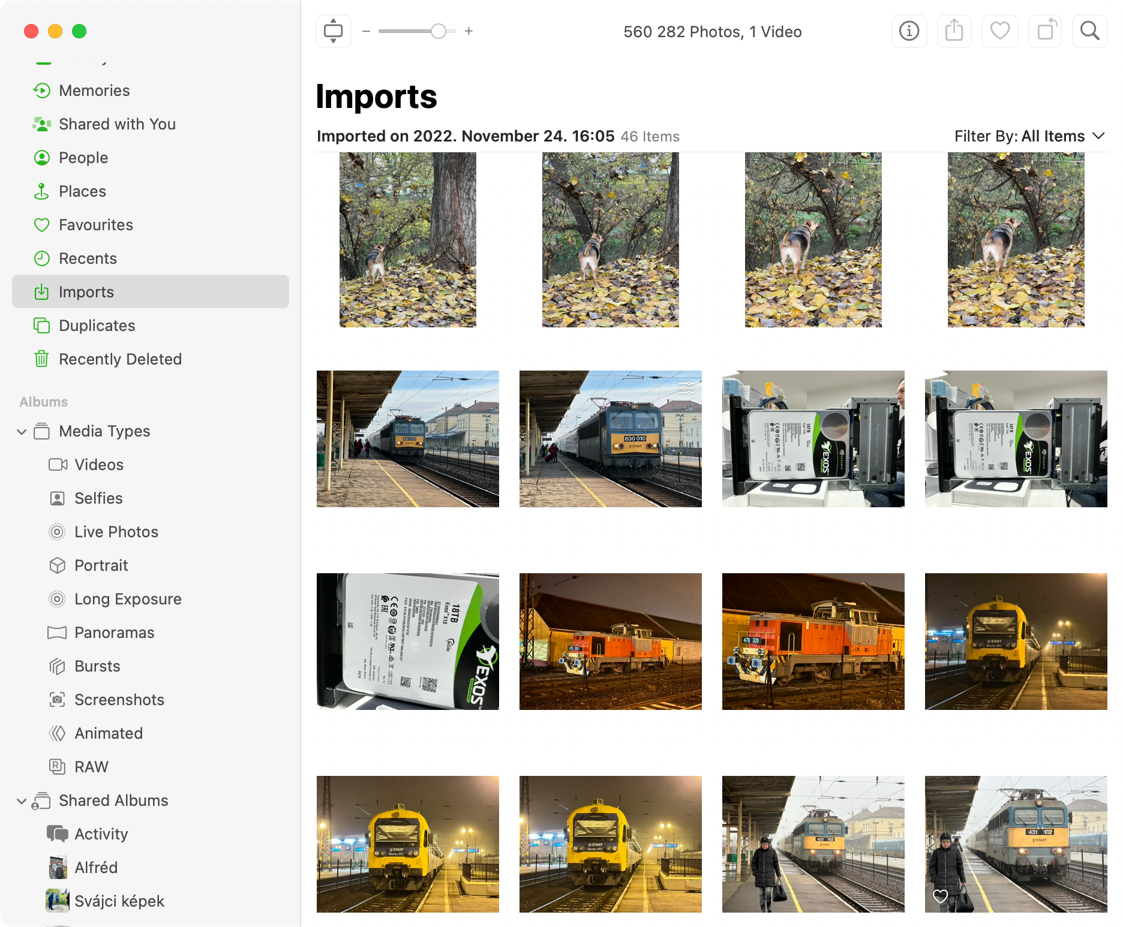Open the Search magnifier icon
The height and width of the screenshot is (927, 1123).
(1089, 31)
